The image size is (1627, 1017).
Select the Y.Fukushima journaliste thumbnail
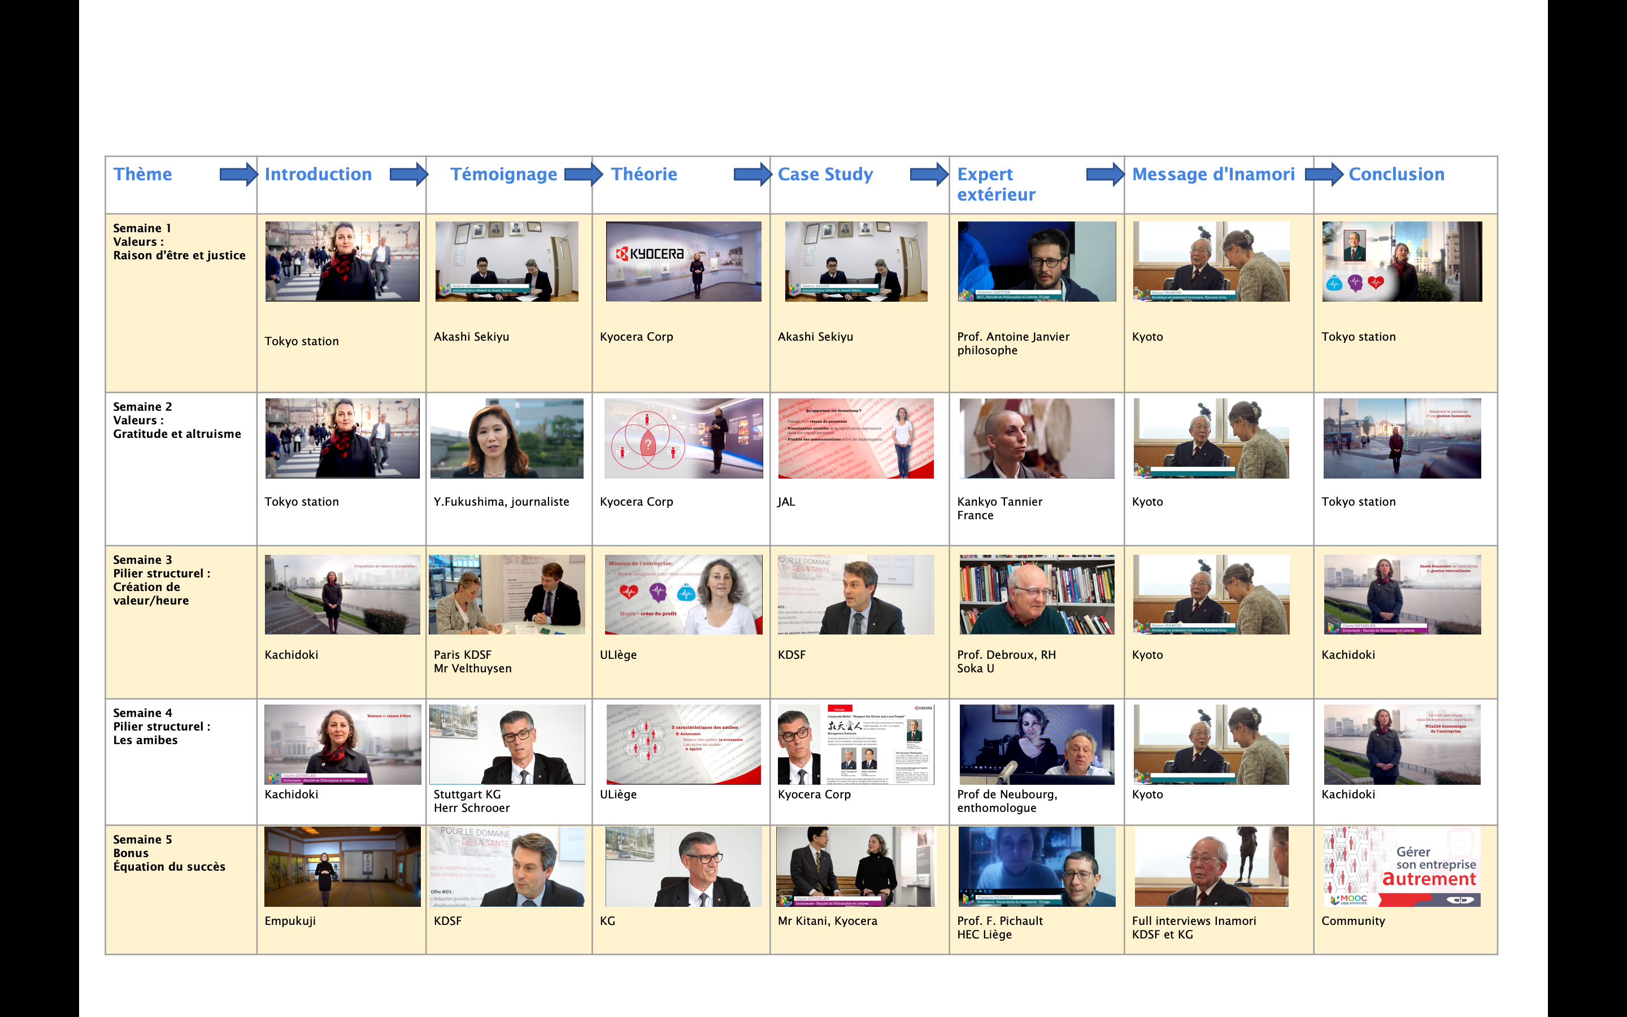point(507,438)
